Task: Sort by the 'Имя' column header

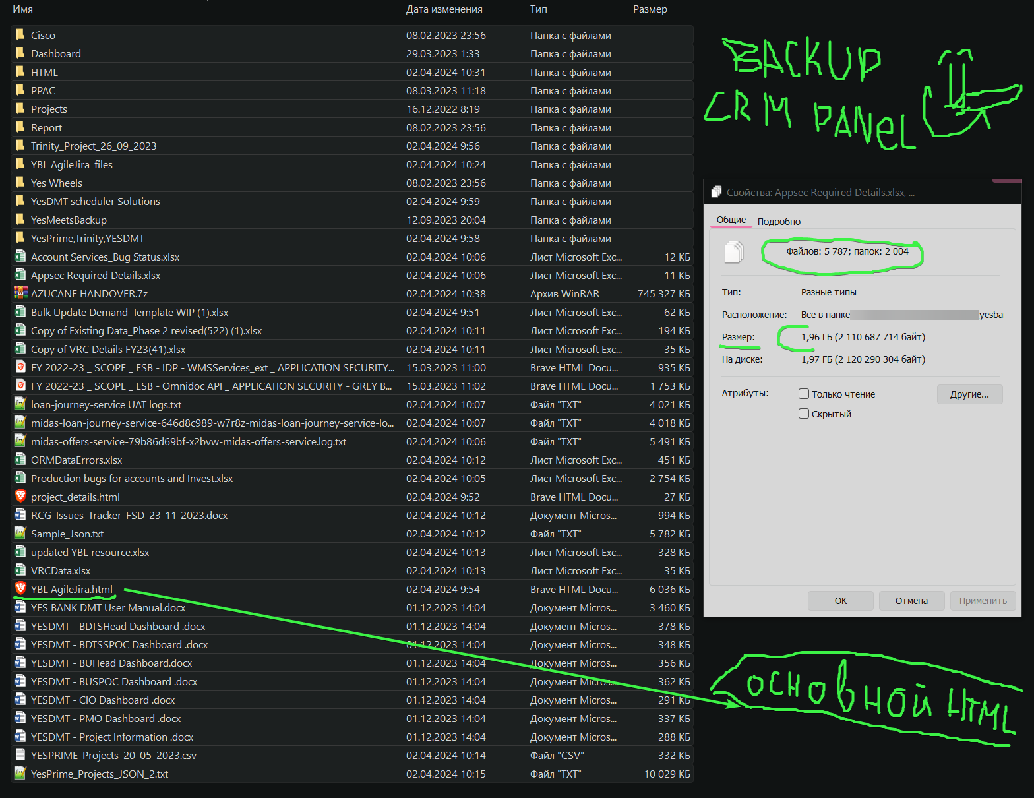Action: (x=23, y=9)
